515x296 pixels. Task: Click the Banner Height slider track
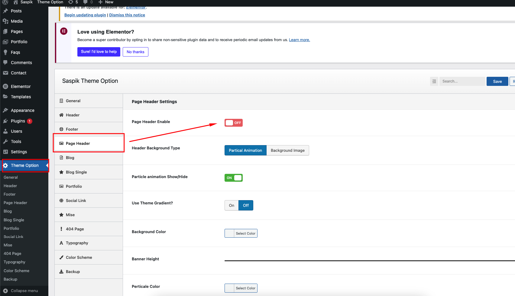370,260
